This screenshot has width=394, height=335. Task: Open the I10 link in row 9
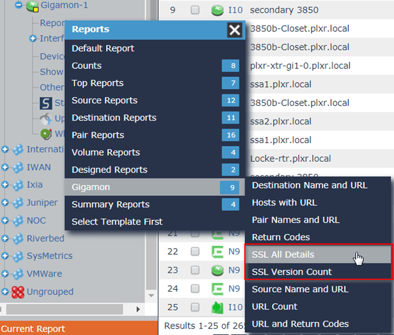(235, 10)
